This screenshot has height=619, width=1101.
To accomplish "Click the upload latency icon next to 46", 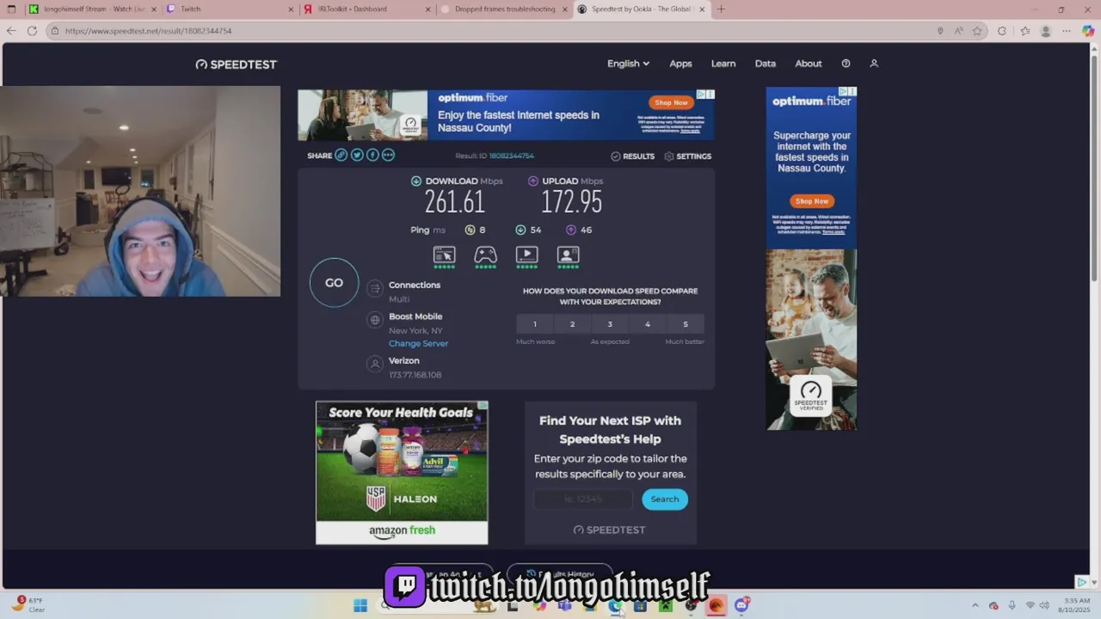I will pos(571,230).
